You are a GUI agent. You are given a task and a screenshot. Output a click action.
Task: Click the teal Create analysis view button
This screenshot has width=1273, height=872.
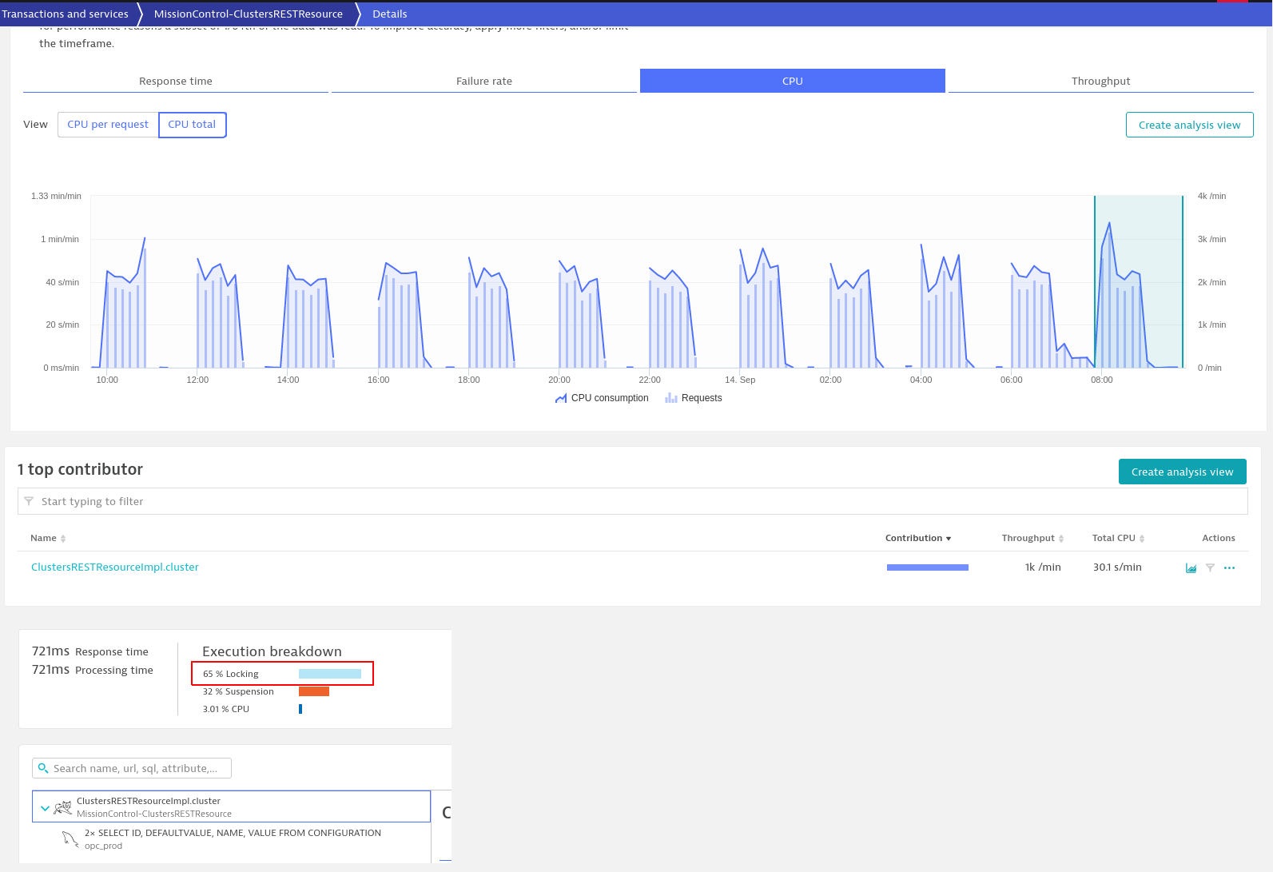tap(1182, 472)
